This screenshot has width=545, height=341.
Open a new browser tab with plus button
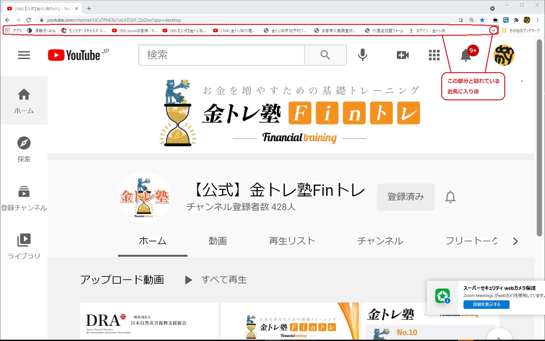(x=89, y=9)
